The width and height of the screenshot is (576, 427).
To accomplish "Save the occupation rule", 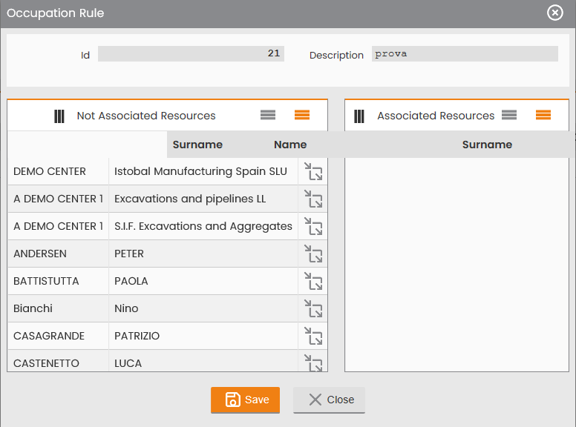I will coord(245,400).
